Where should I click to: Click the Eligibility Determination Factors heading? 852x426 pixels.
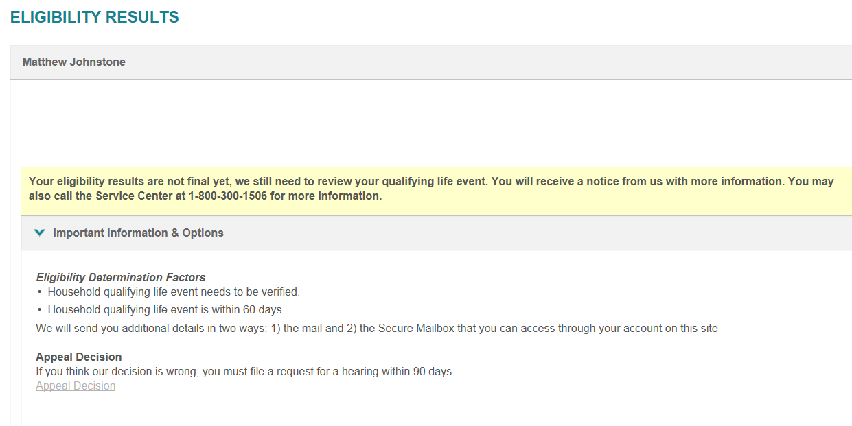121,277
